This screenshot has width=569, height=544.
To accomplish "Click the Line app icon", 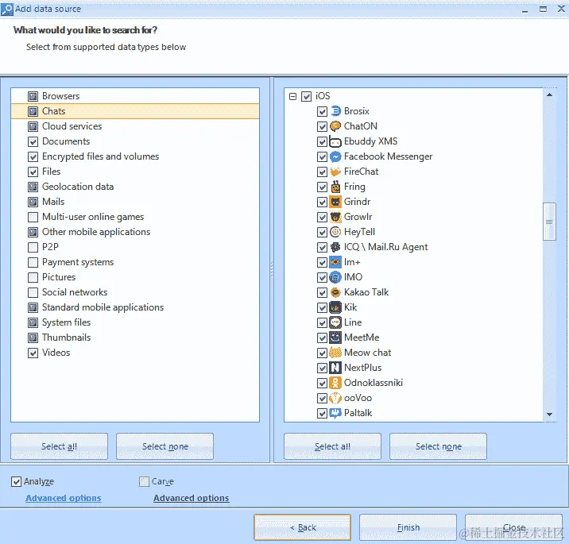I will (335, 322).
